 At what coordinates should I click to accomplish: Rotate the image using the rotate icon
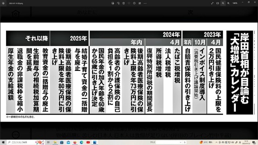pyautogui.click(x=118, y=3)
